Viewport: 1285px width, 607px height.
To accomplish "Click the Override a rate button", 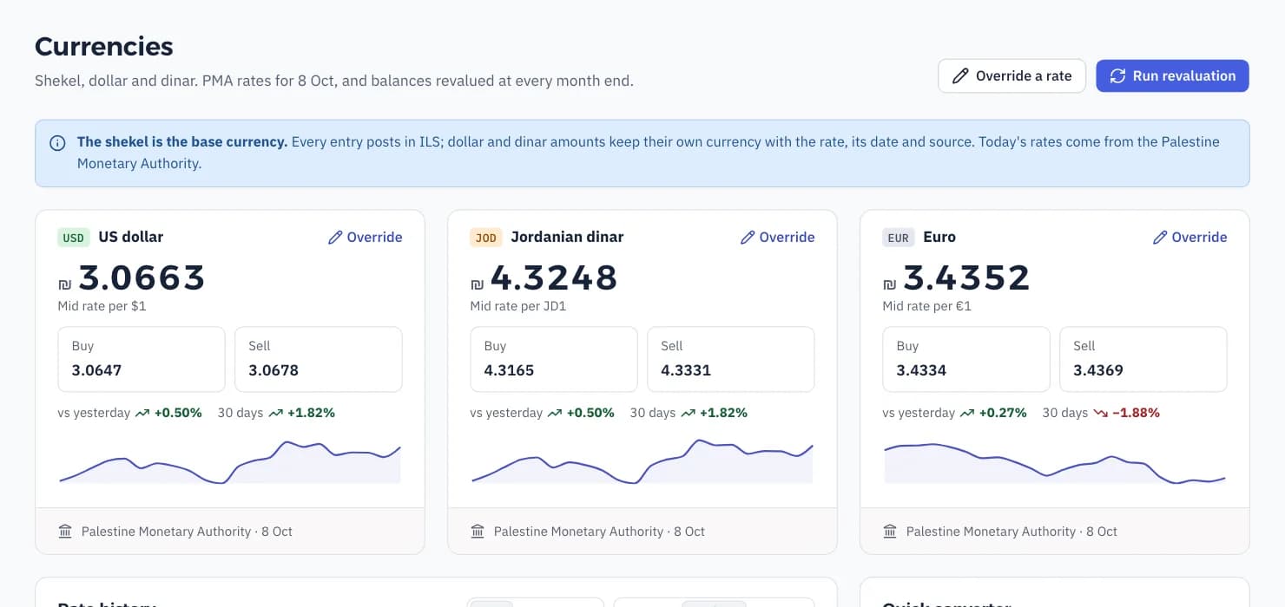I will point(1012,75).
